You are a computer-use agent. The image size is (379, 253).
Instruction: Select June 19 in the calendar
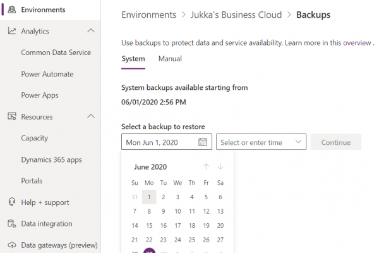point(206,226)
